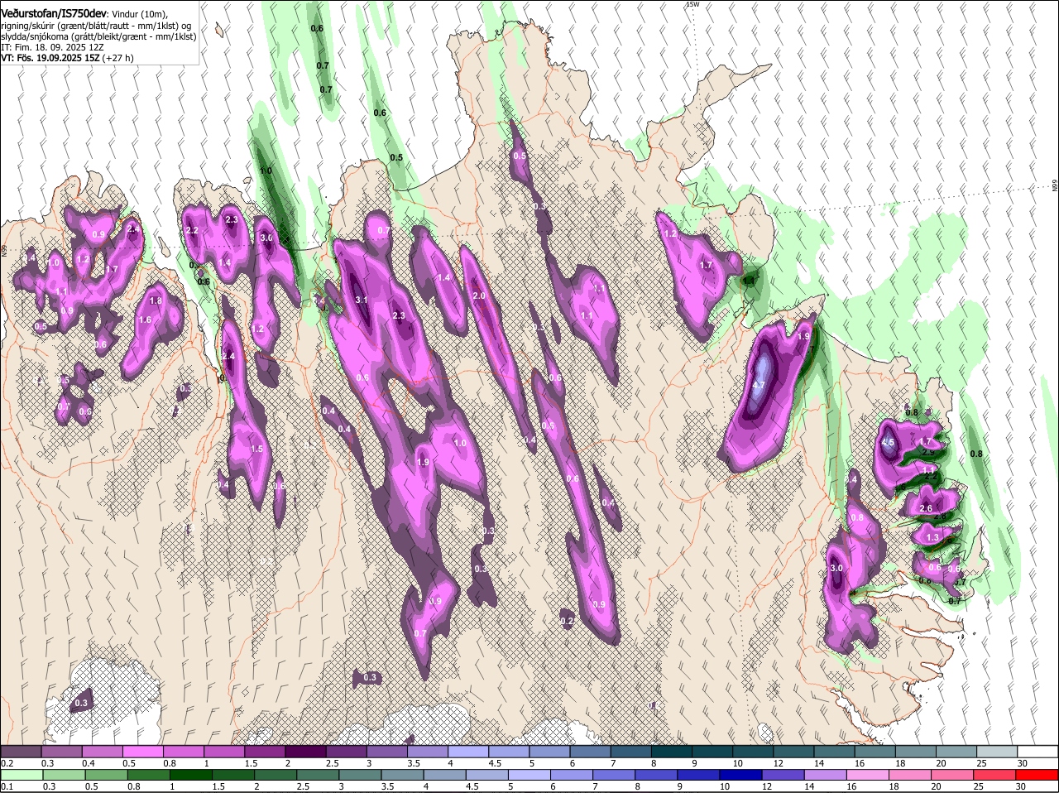Select white upper legend swatch above 30

[1036, 752]
